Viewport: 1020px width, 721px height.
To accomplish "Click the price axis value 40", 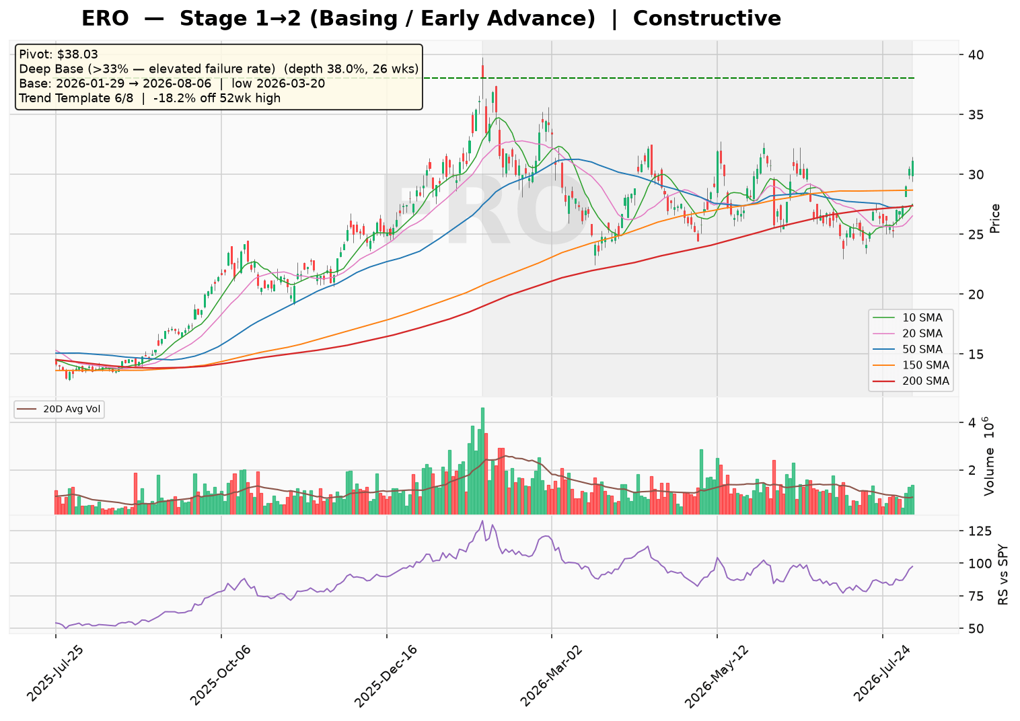I will [975, 55].
